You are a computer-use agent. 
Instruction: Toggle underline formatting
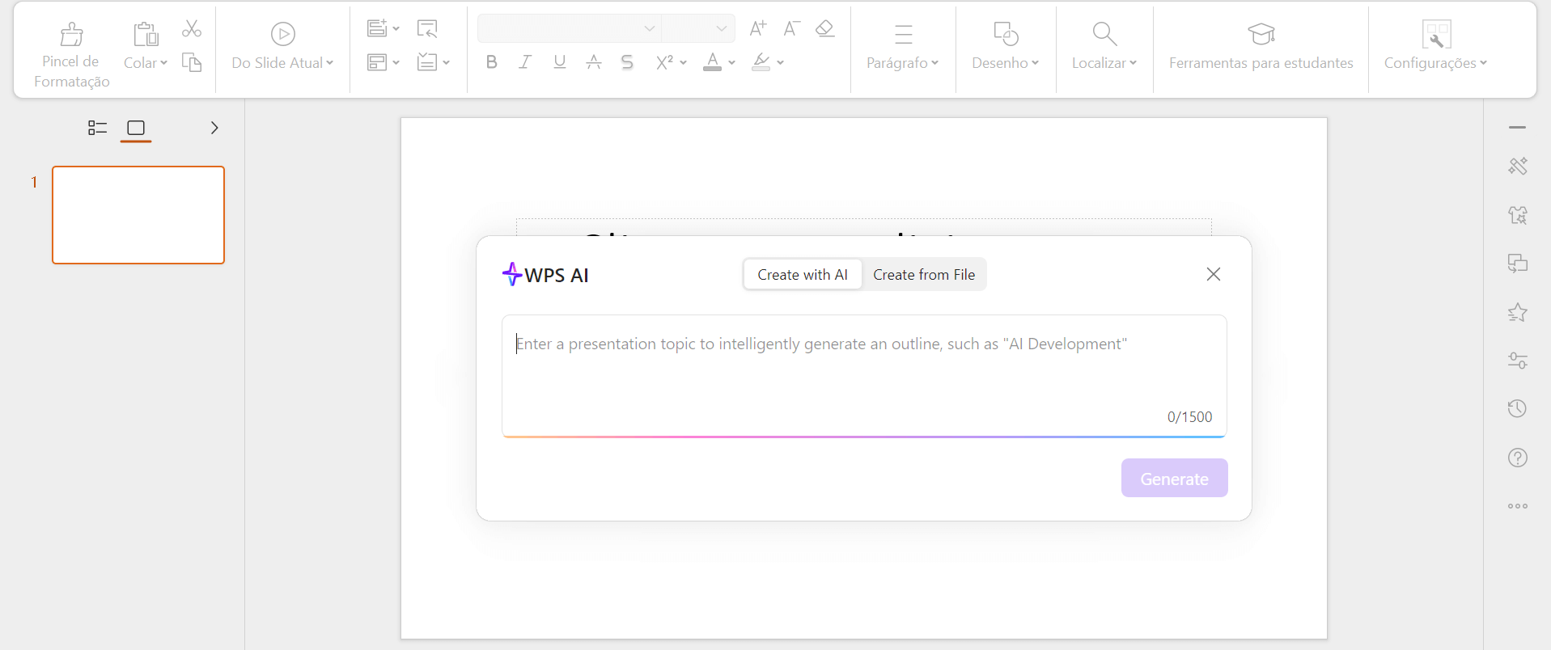click(559, 61)
